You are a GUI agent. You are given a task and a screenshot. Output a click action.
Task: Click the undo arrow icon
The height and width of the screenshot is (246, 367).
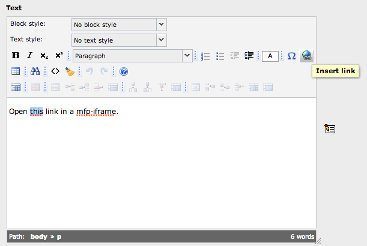[x=89, y=71]
